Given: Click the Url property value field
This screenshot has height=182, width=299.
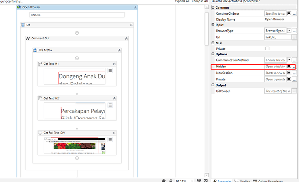Looking at the screenshot, I should pos(278,37).
